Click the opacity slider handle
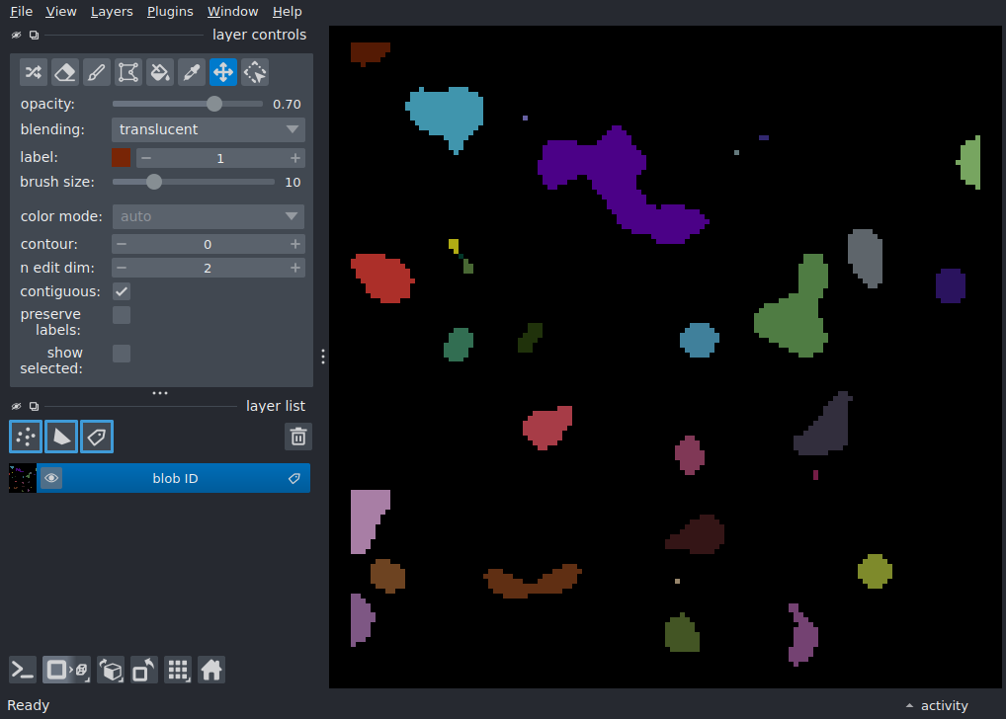 click(214, 104)
